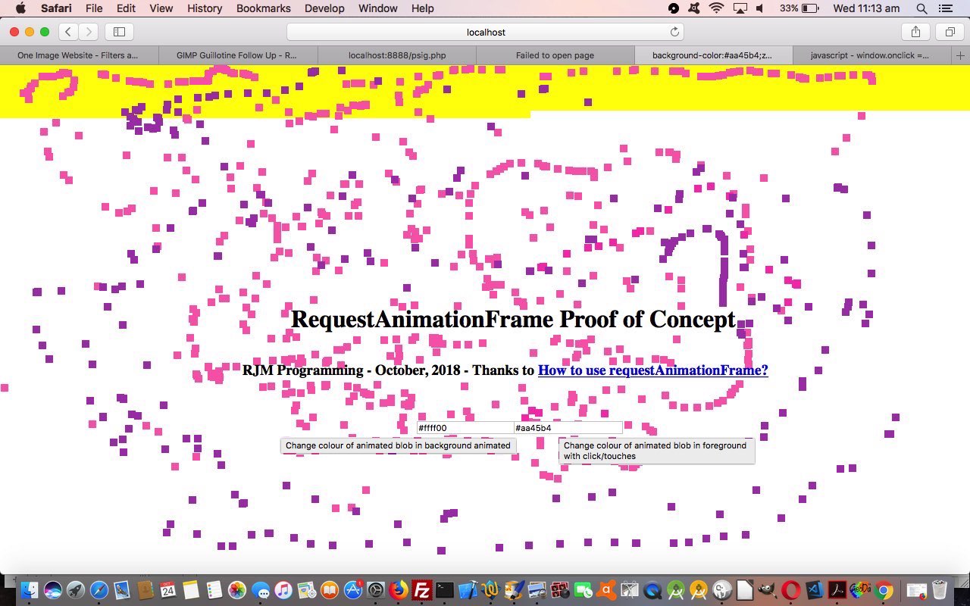Click the battery status indicator

(x=799, y=8)
